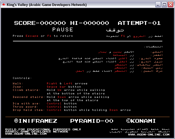Click the 'Descend stairs:' label
Screen dimensions: 175x139
29,97
